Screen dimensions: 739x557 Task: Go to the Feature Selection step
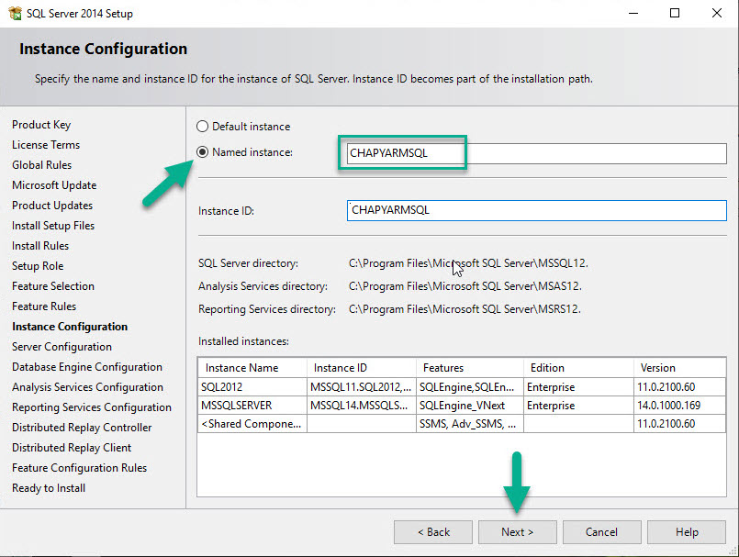(53, 286)
